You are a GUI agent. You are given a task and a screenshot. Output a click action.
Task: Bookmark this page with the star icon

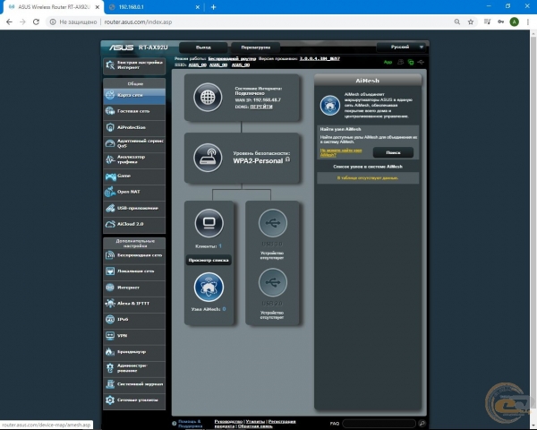[x=471, y=21]
